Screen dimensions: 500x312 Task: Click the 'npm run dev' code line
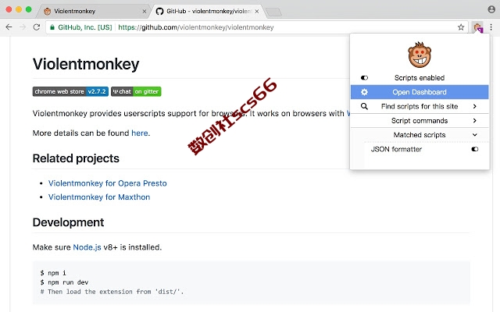coord(64,282)
